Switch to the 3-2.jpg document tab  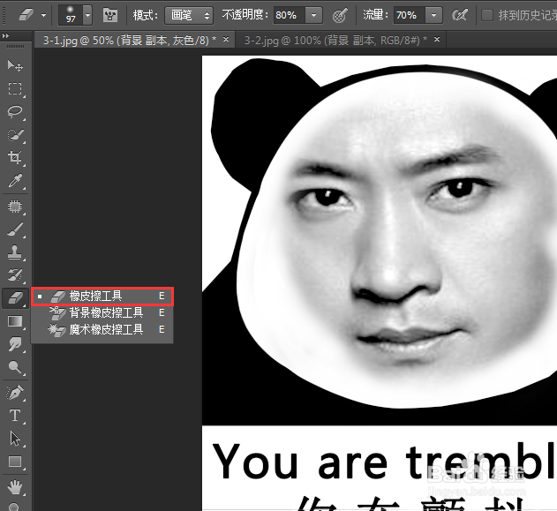[335, 40]
